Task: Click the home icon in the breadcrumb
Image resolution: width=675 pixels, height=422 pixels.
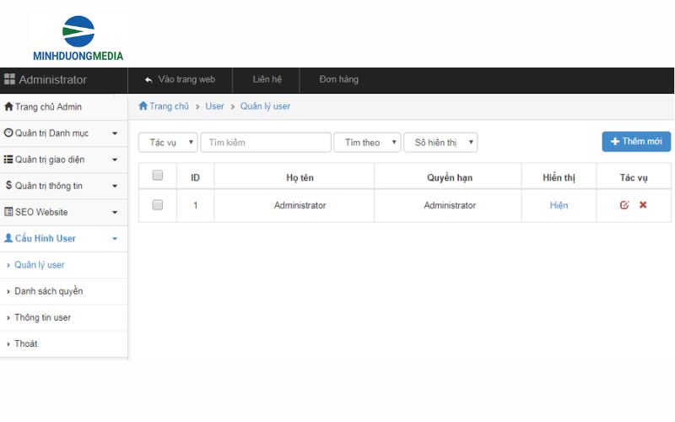Action: click(x=143, y=106)
